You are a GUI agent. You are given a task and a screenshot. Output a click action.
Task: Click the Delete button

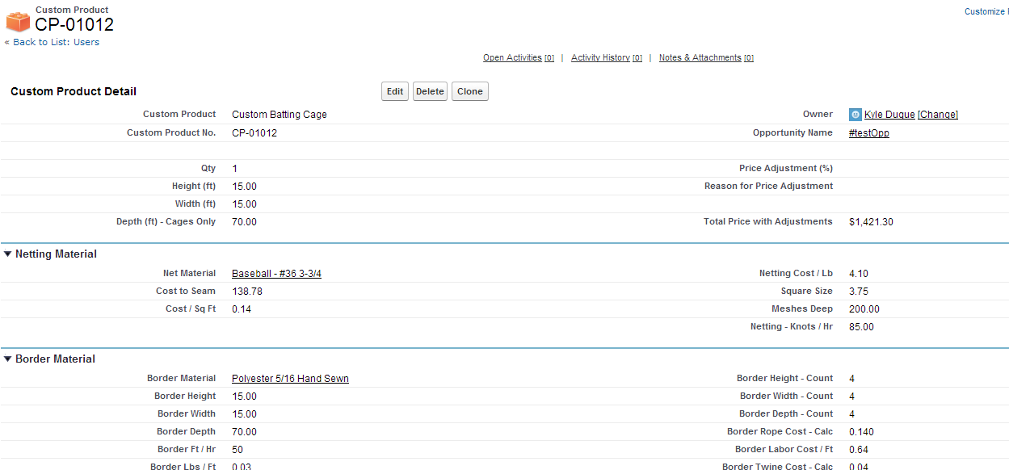point(430,91)
